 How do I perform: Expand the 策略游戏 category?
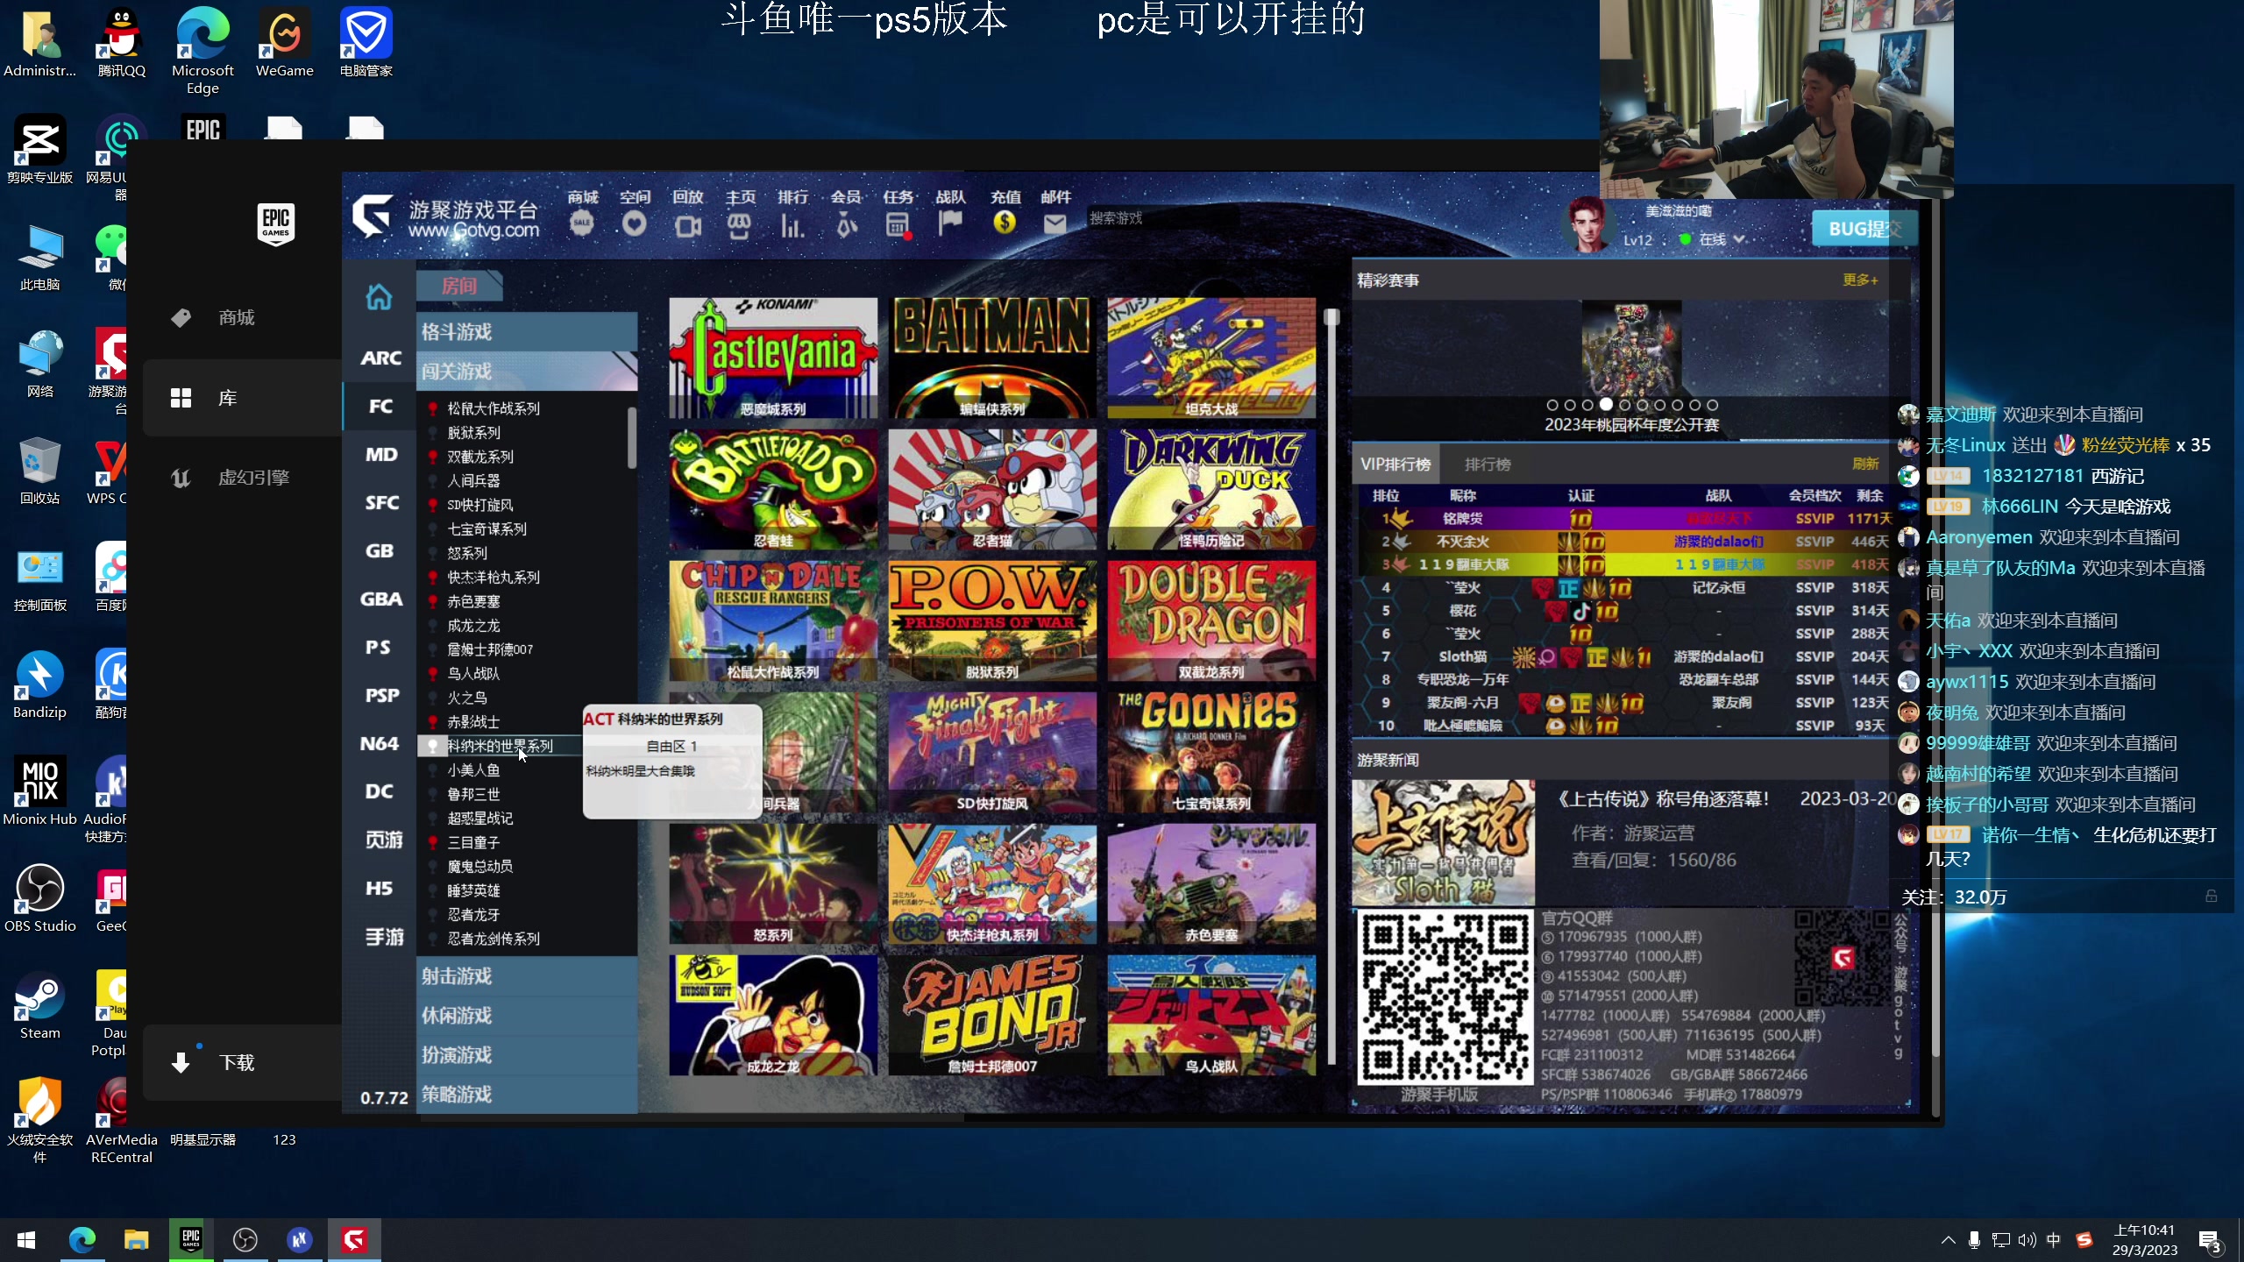click(x=526, y=1094)
